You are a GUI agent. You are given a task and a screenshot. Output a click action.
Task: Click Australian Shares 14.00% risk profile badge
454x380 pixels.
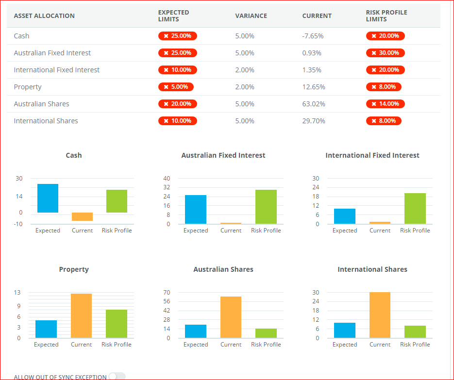click(x=385, y=104)
